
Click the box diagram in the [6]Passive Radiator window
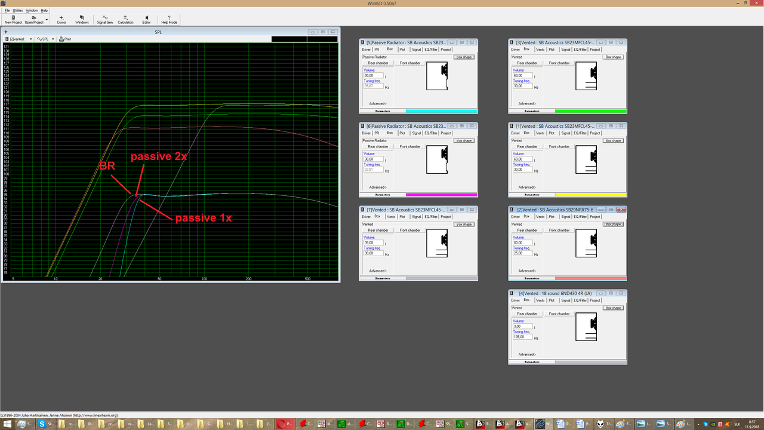[437, 159]
